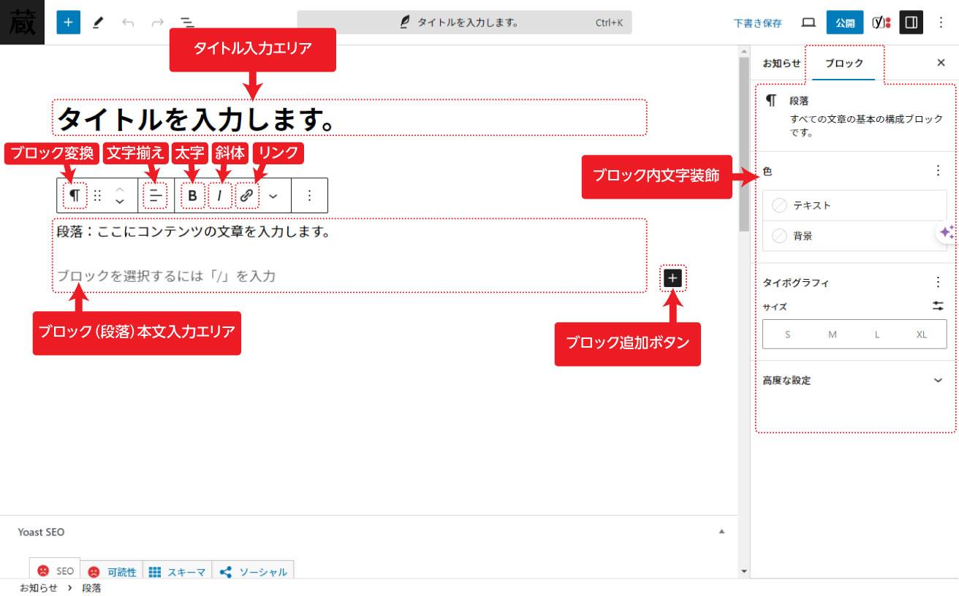
Task: Open the text alignment dropdown
Action: click(155, 195)
